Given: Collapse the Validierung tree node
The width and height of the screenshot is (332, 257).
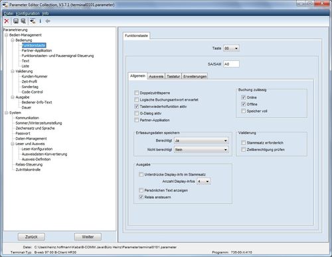Looking at the screenshot, I should click(13, 71).
